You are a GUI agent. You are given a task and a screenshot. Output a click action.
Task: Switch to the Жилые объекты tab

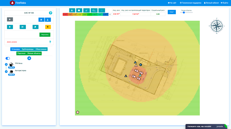[34, 53]
